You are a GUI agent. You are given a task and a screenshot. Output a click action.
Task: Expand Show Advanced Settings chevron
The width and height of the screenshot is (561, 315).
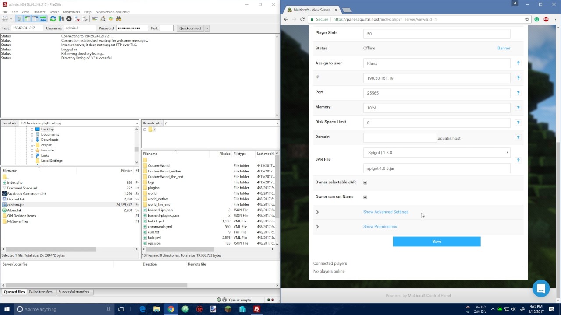[317, 212]
